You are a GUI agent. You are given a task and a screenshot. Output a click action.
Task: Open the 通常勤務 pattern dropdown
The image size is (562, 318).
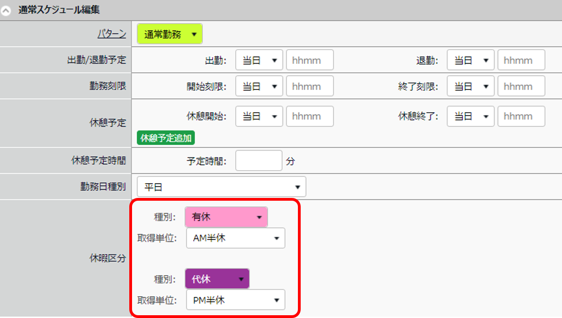tap(170, 34)
